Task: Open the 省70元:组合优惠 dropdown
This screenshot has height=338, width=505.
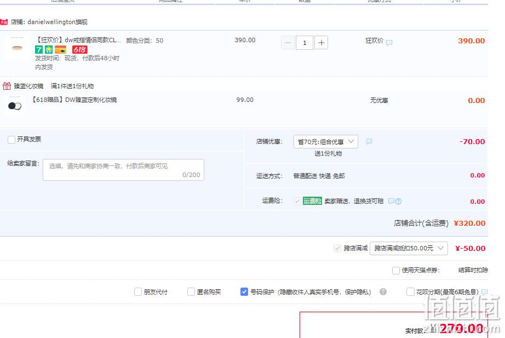Action: coord(325,142)
